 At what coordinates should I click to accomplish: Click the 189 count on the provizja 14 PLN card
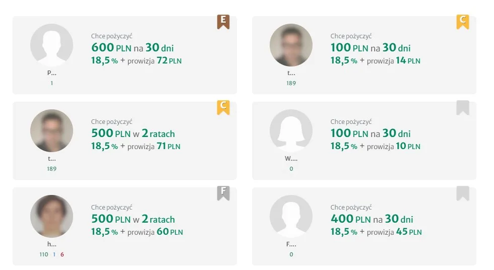tap(291, 83)
